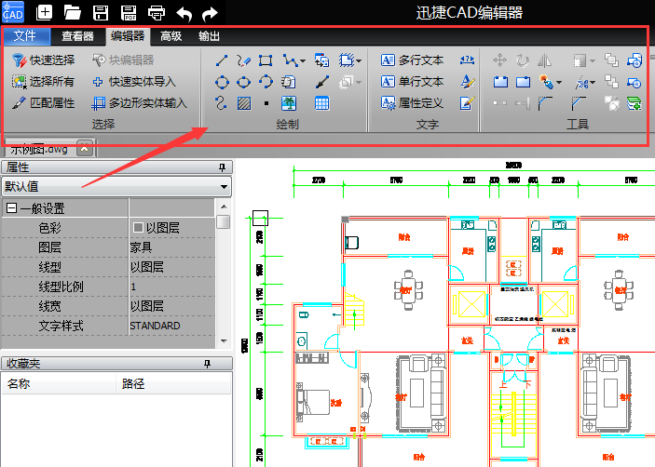Viewport: 655px width, 467px height.
Task: Undo the last action
Action: [x=184, y=13]
